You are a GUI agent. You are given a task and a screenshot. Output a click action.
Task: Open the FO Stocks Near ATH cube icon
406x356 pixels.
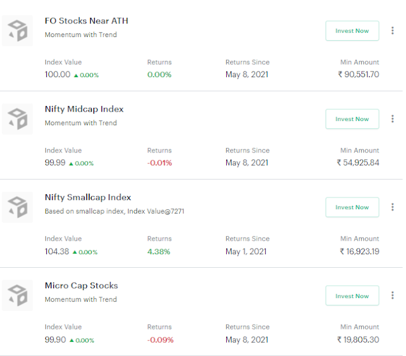[17, 31]
